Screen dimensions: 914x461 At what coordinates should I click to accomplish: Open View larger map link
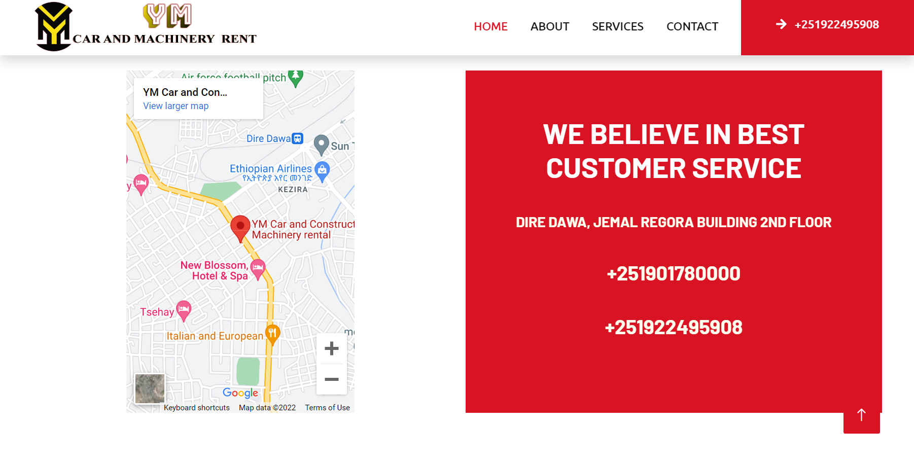pyautogui.click(x=176, y=106)
